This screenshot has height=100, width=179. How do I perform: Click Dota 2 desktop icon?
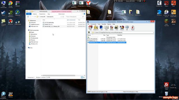[x=166, y=4]
